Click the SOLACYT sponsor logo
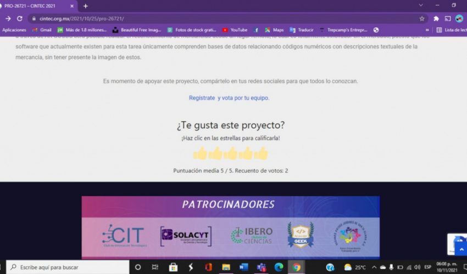This screenshot has width=467, height=274. click(186, 236)
